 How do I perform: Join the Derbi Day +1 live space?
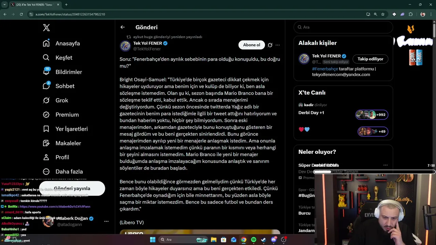click(311, 113)
